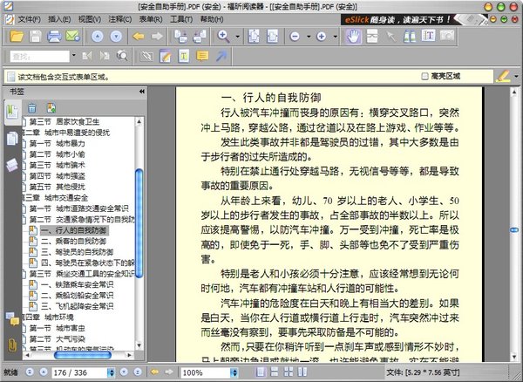
Task: Open the 工具(T) menu
Action: pos(181,19)
